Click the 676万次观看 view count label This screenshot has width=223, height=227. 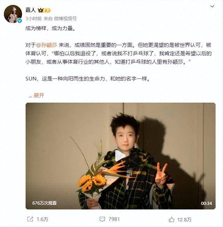coord(44,203)
